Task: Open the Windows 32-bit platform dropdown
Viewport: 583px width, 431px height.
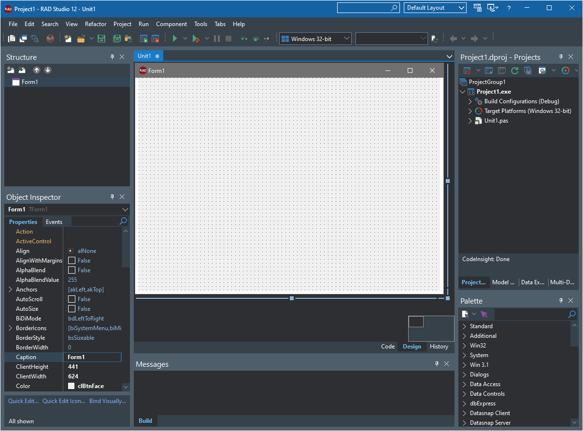Action: coord(315,39)
